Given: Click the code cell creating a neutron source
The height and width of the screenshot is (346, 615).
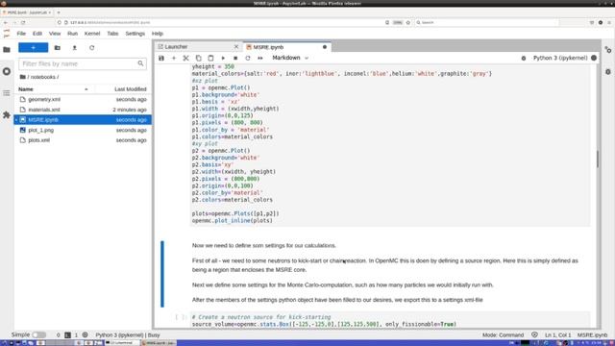Looking at the screenshot, I should click(390, 320).
